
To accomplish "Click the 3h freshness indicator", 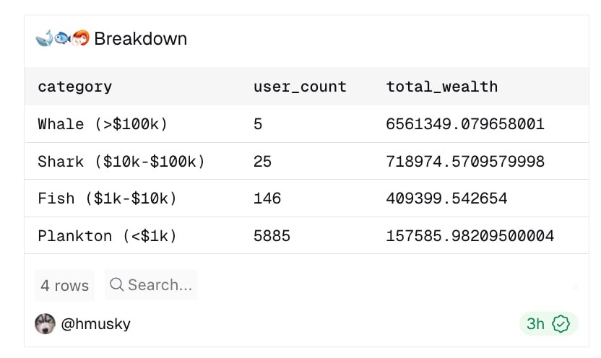I will pyautogui.click(x=535, y=324).
